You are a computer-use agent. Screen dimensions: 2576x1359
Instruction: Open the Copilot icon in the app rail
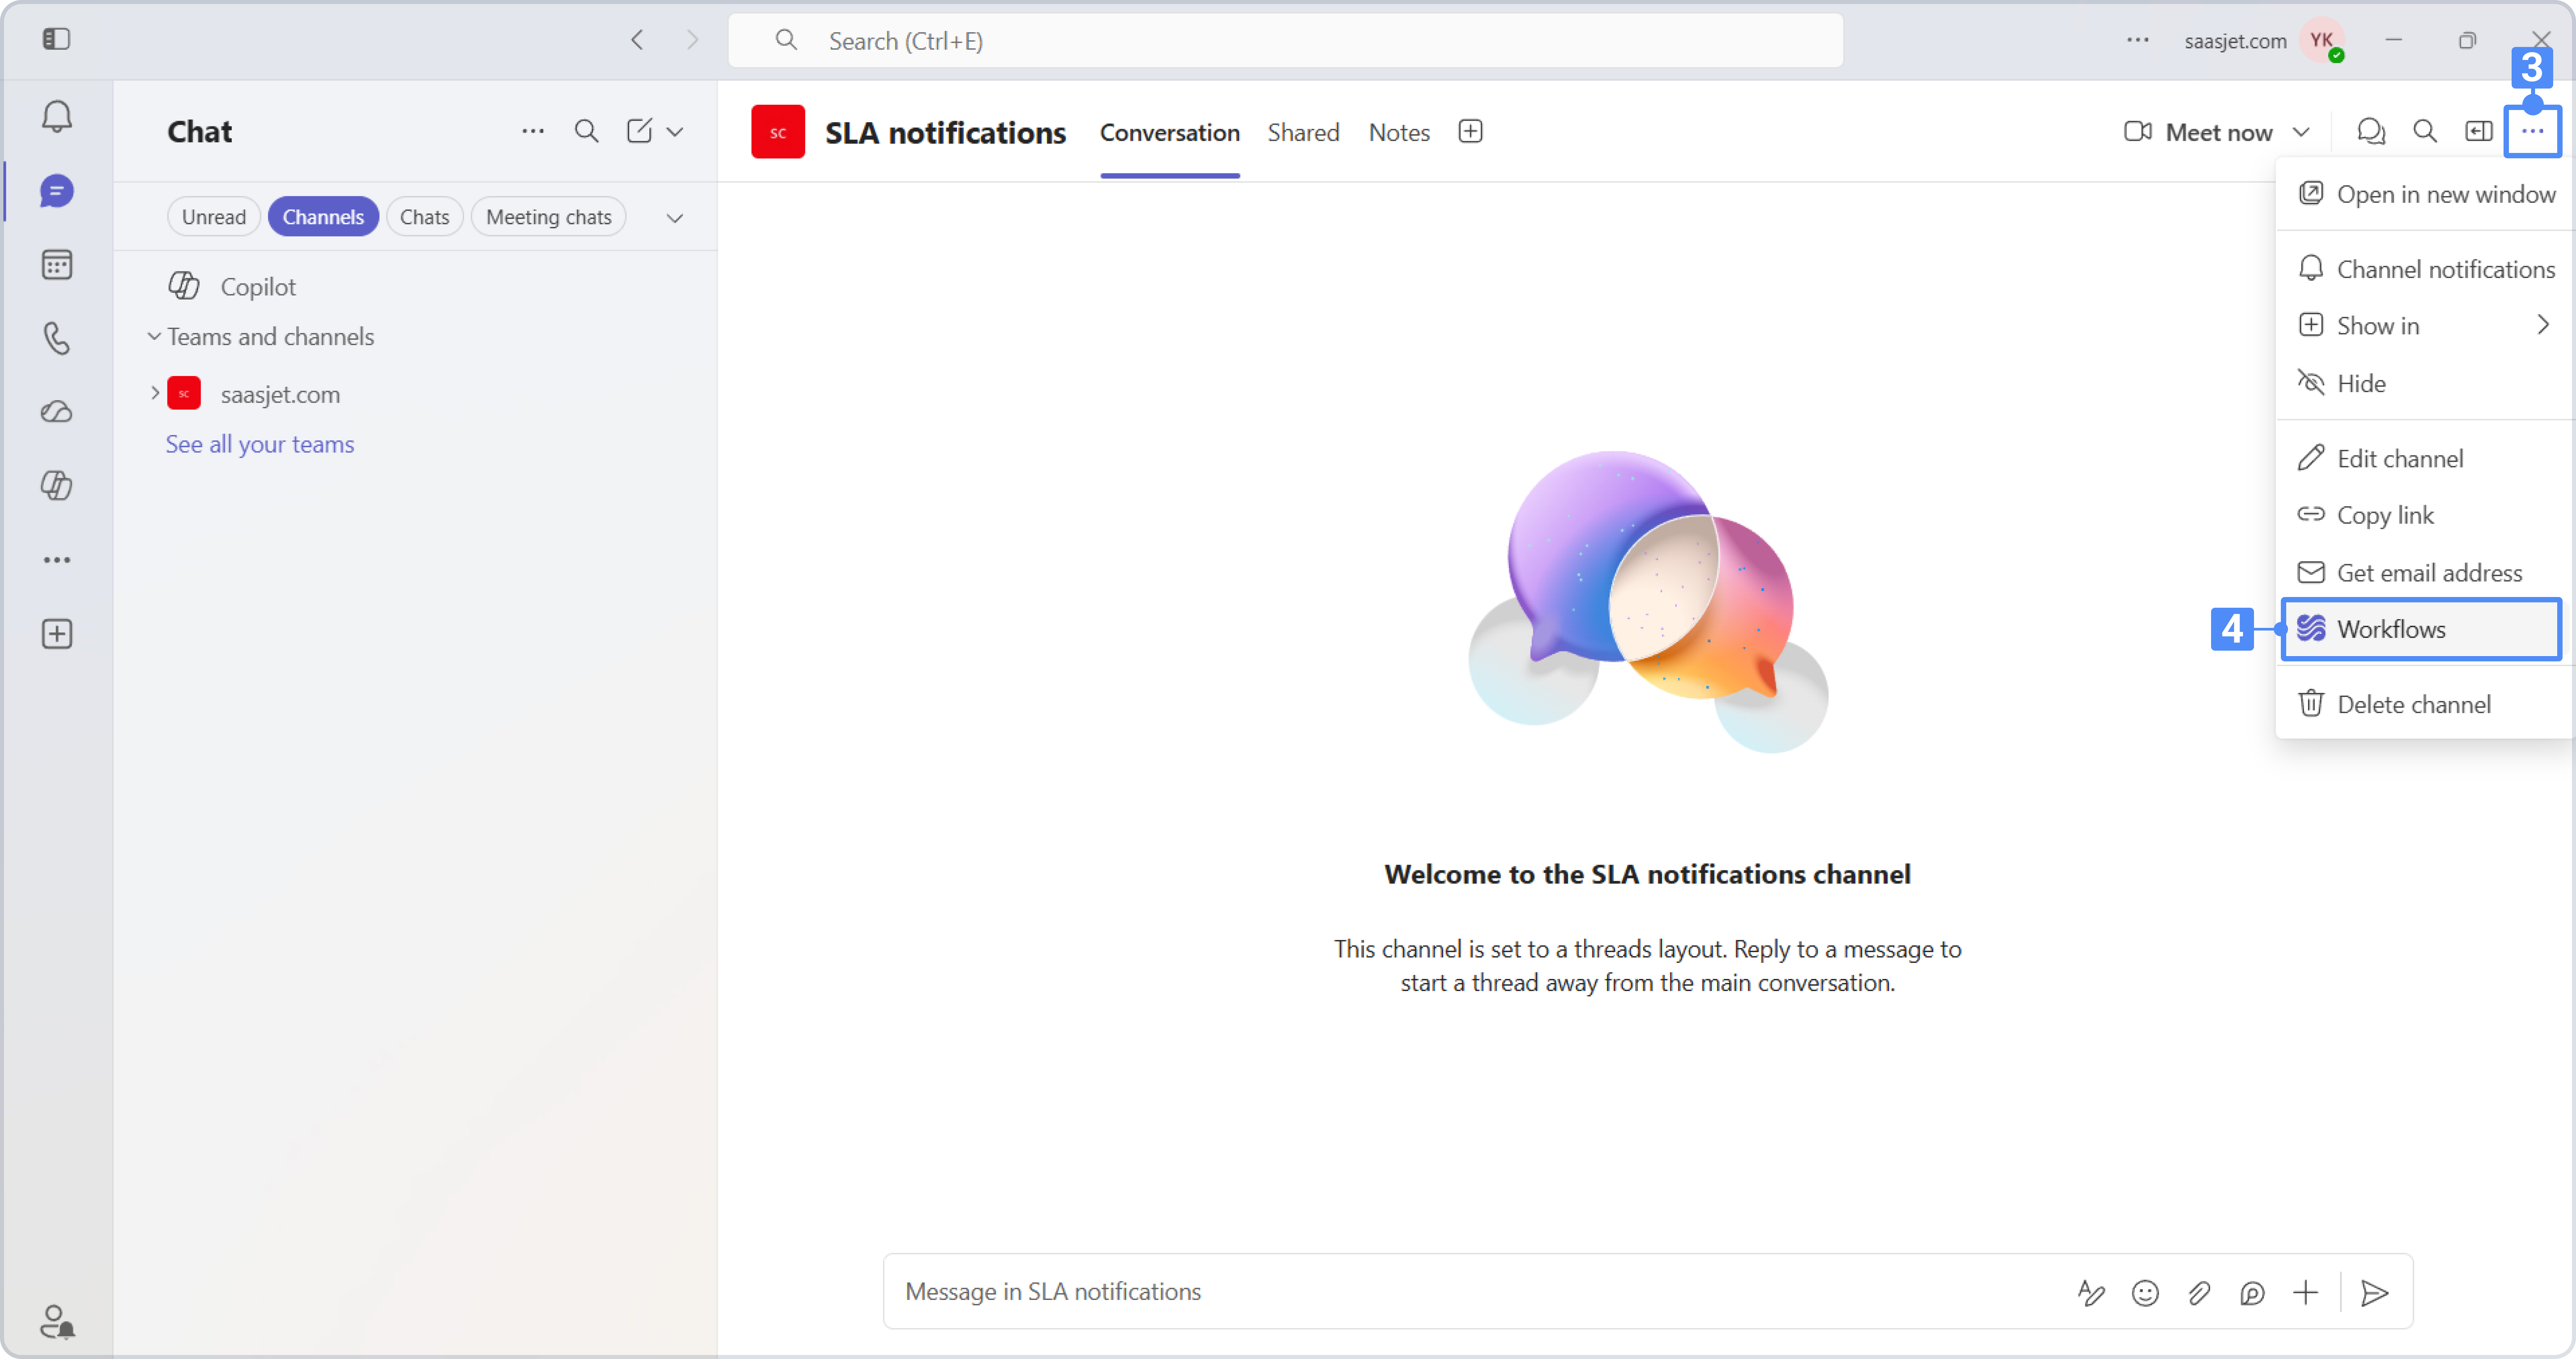57,486
